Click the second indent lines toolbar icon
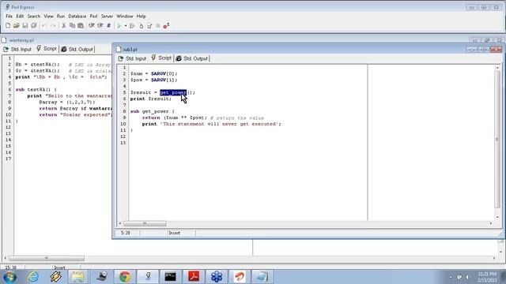506x284 pixels. [100, 25]
